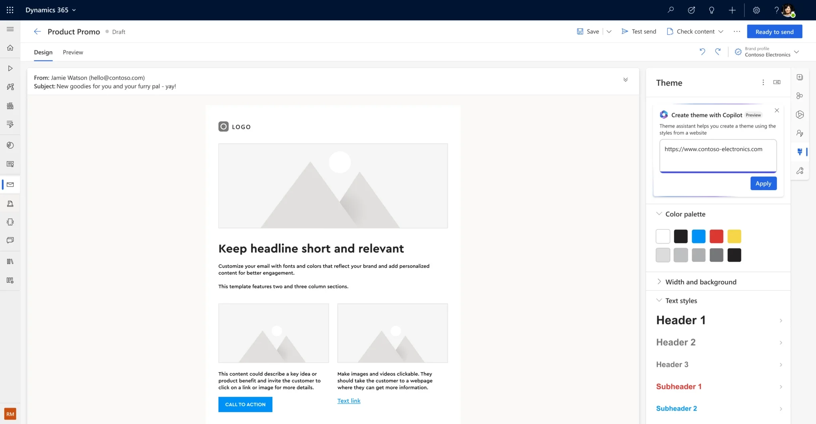Click the website URL input field

pos(718,156)
